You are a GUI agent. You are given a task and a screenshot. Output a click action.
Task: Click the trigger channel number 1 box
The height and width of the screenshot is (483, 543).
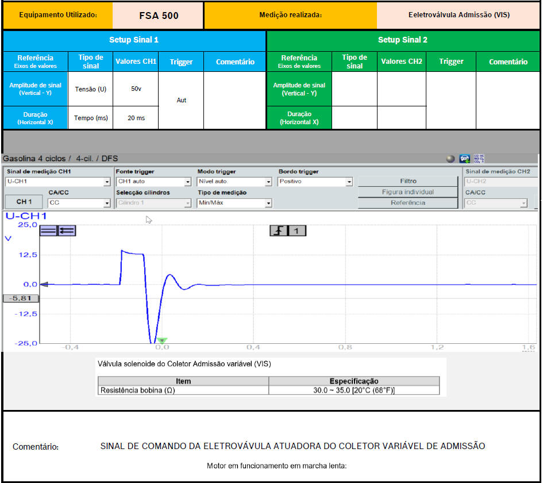pyautogui.click(x=297, y=231)
